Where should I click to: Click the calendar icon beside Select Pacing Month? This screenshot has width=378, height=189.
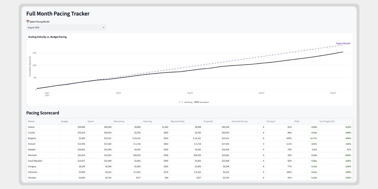click(x=28, y=22)
